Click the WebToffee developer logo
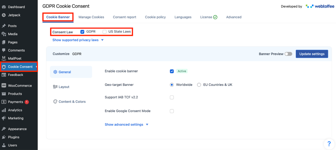336x150 pixels. pyautogui.click(x=318, y=6)
